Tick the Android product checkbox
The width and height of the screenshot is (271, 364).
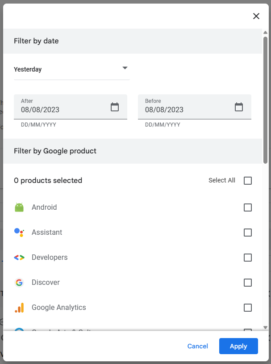click(248, 207)
